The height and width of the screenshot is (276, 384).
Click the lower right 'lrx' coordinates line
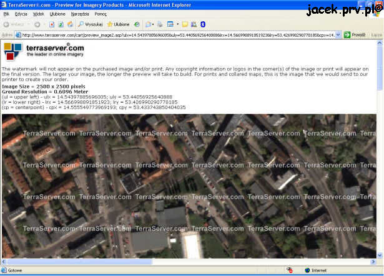pyautogui.click(x=90, y=102)
